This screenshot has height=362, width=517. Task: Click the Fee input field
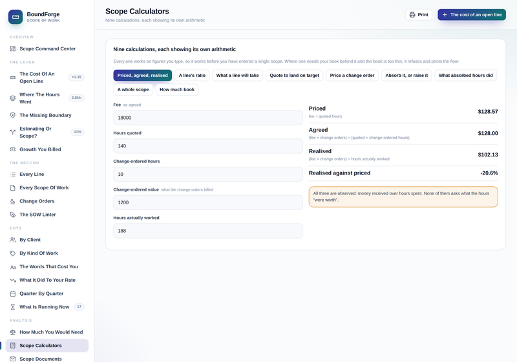pos(207,118)
